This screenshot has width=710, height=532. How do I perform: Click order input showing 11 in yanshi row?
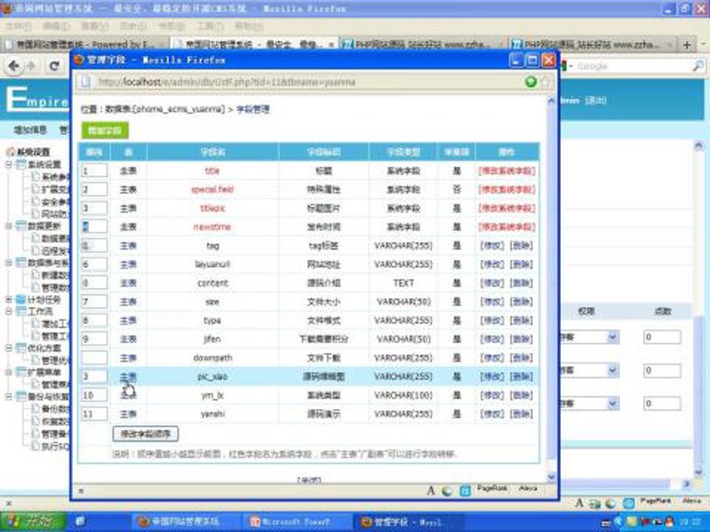[x=94, y=414]
